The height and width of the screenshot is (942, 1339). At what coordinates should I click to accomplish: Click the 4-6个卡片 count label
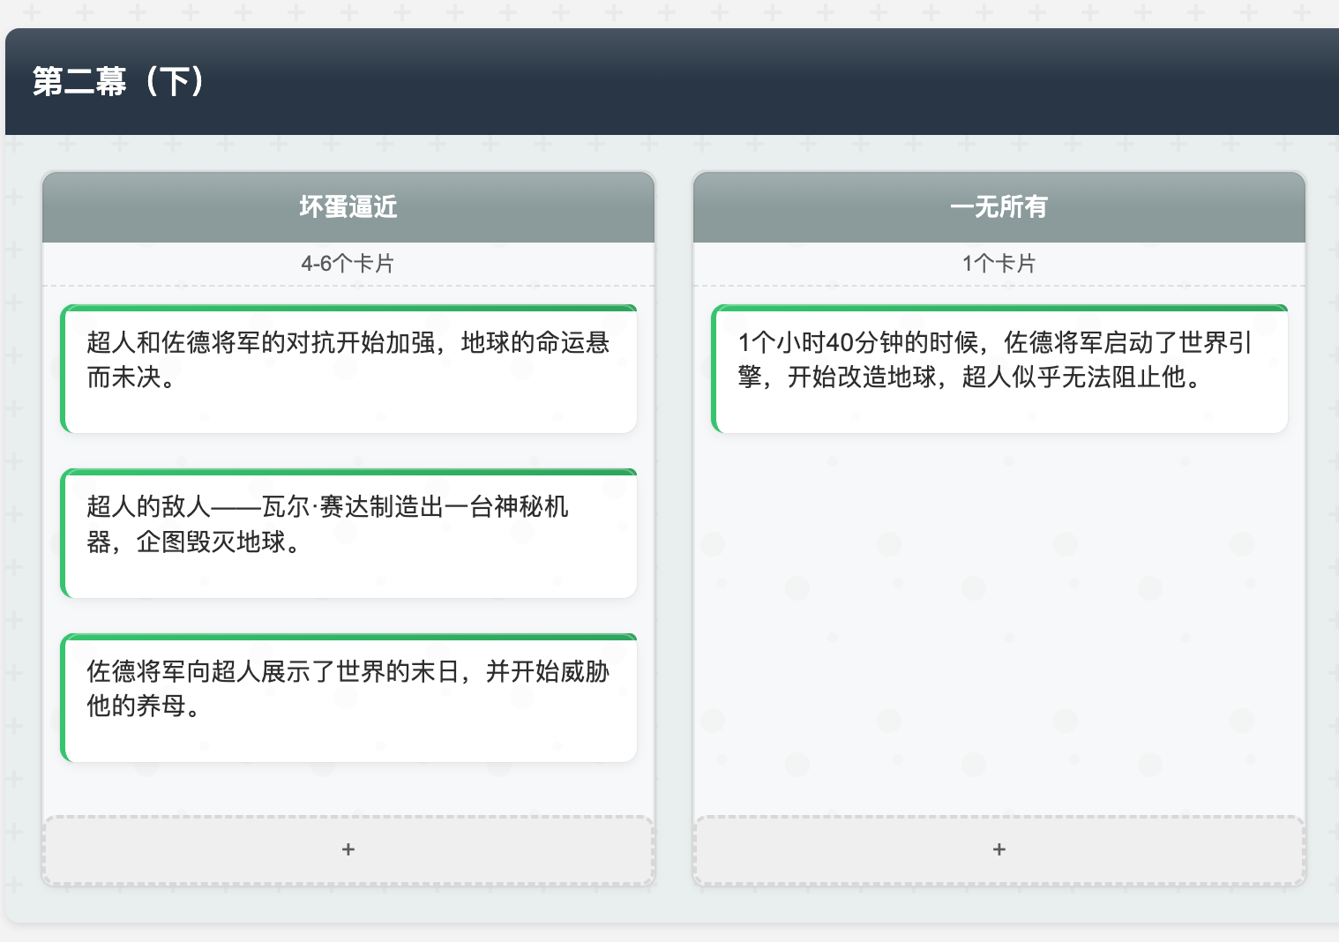348,262
